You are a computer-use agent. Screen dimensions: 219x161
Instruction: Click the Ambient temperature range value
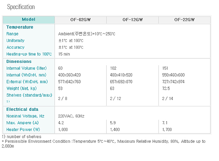click(x=87, y=34)
